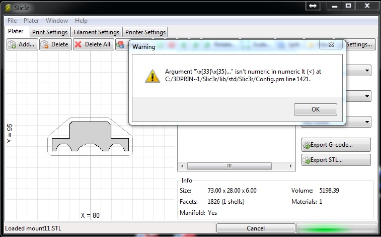Click the double-arrow title bar button

pyautogui.click(x=313, y=6)
